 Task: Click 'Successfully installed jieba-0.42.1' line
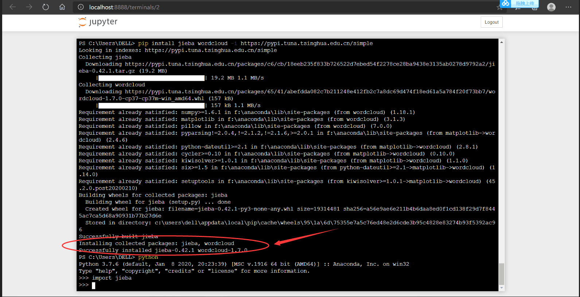point(163,251)
